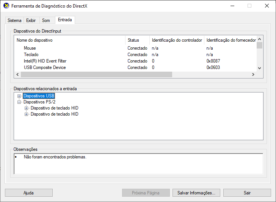Screen dimensions: 276x202
Task: Collapse the Dispositivos PS/2 node
Action: coord(19,102)
